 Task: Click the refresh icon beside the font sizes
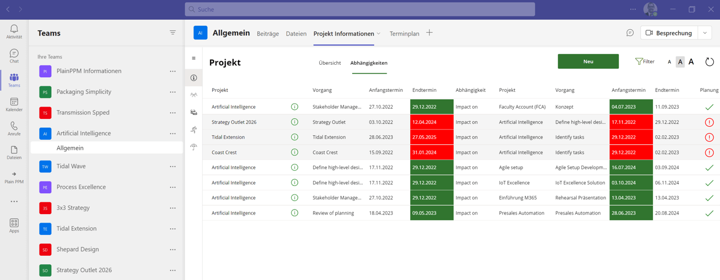709,62
